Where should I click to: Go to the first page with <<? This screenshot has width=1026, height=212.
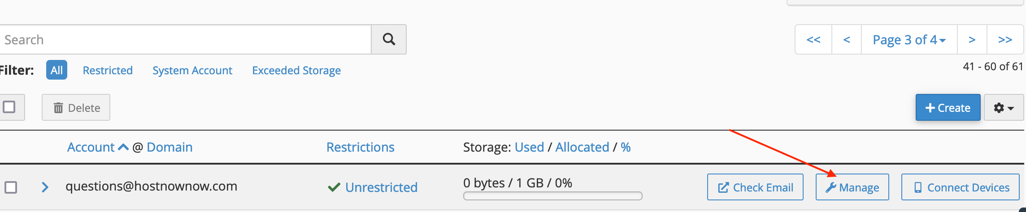point(813,39)
